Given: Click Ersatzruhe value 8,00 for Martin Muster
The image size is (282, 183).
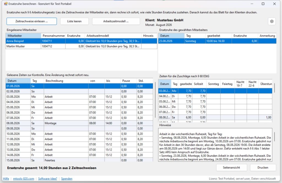Looking at the screenshot, I should coord(75,46).
